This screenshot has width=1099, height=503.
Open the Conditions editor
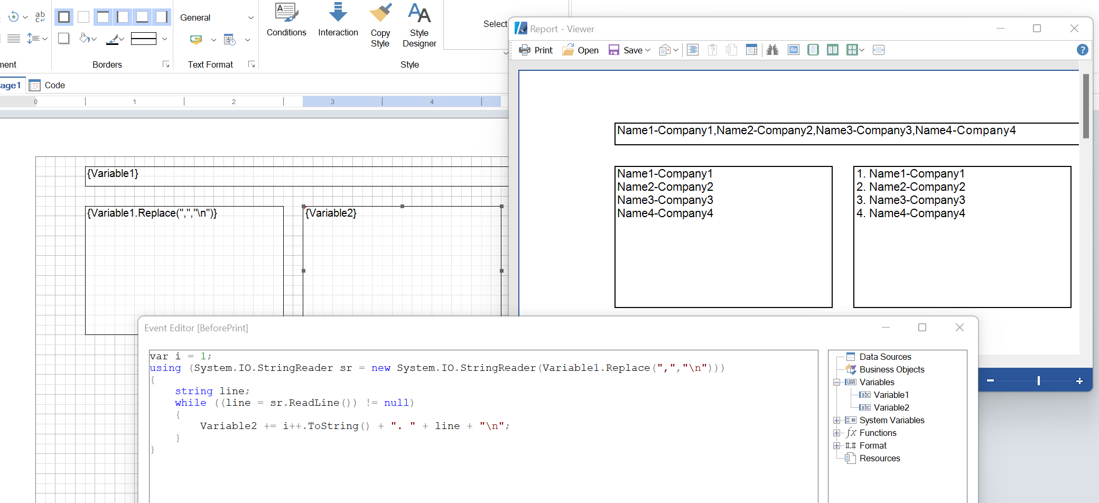pos(286,21)
